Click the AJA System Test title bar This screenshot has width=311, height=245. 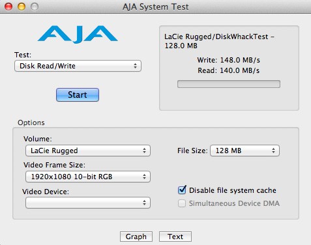(155, 7)
